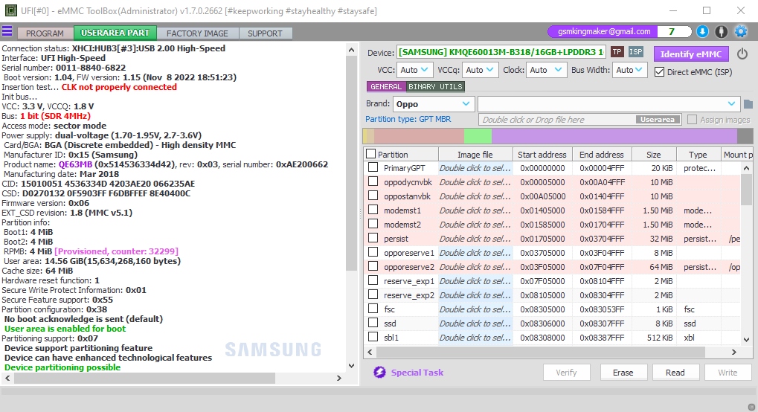
Task: Click the purple segment of partition map
Action: [614, 136]
